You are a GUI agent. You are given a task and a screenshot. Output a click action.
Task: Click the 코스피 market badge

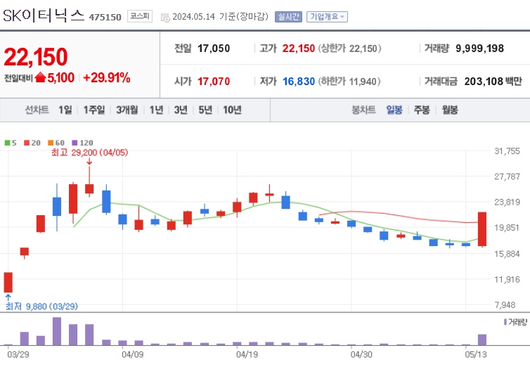140,16
